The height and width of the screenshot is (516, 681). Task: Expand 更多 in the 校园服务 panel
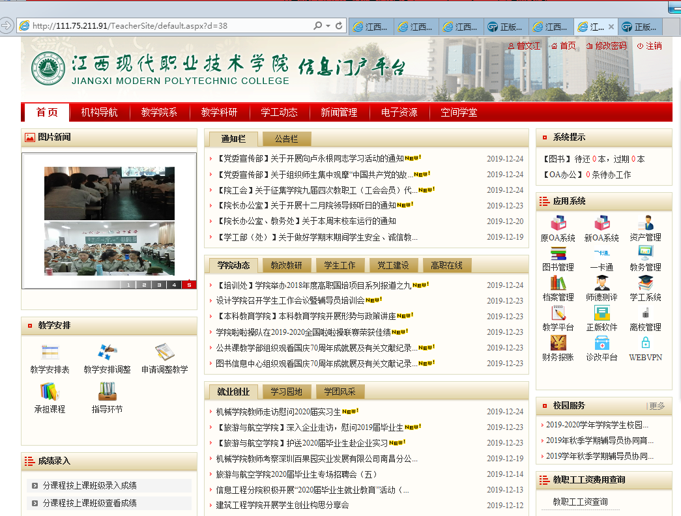[656, 406]
